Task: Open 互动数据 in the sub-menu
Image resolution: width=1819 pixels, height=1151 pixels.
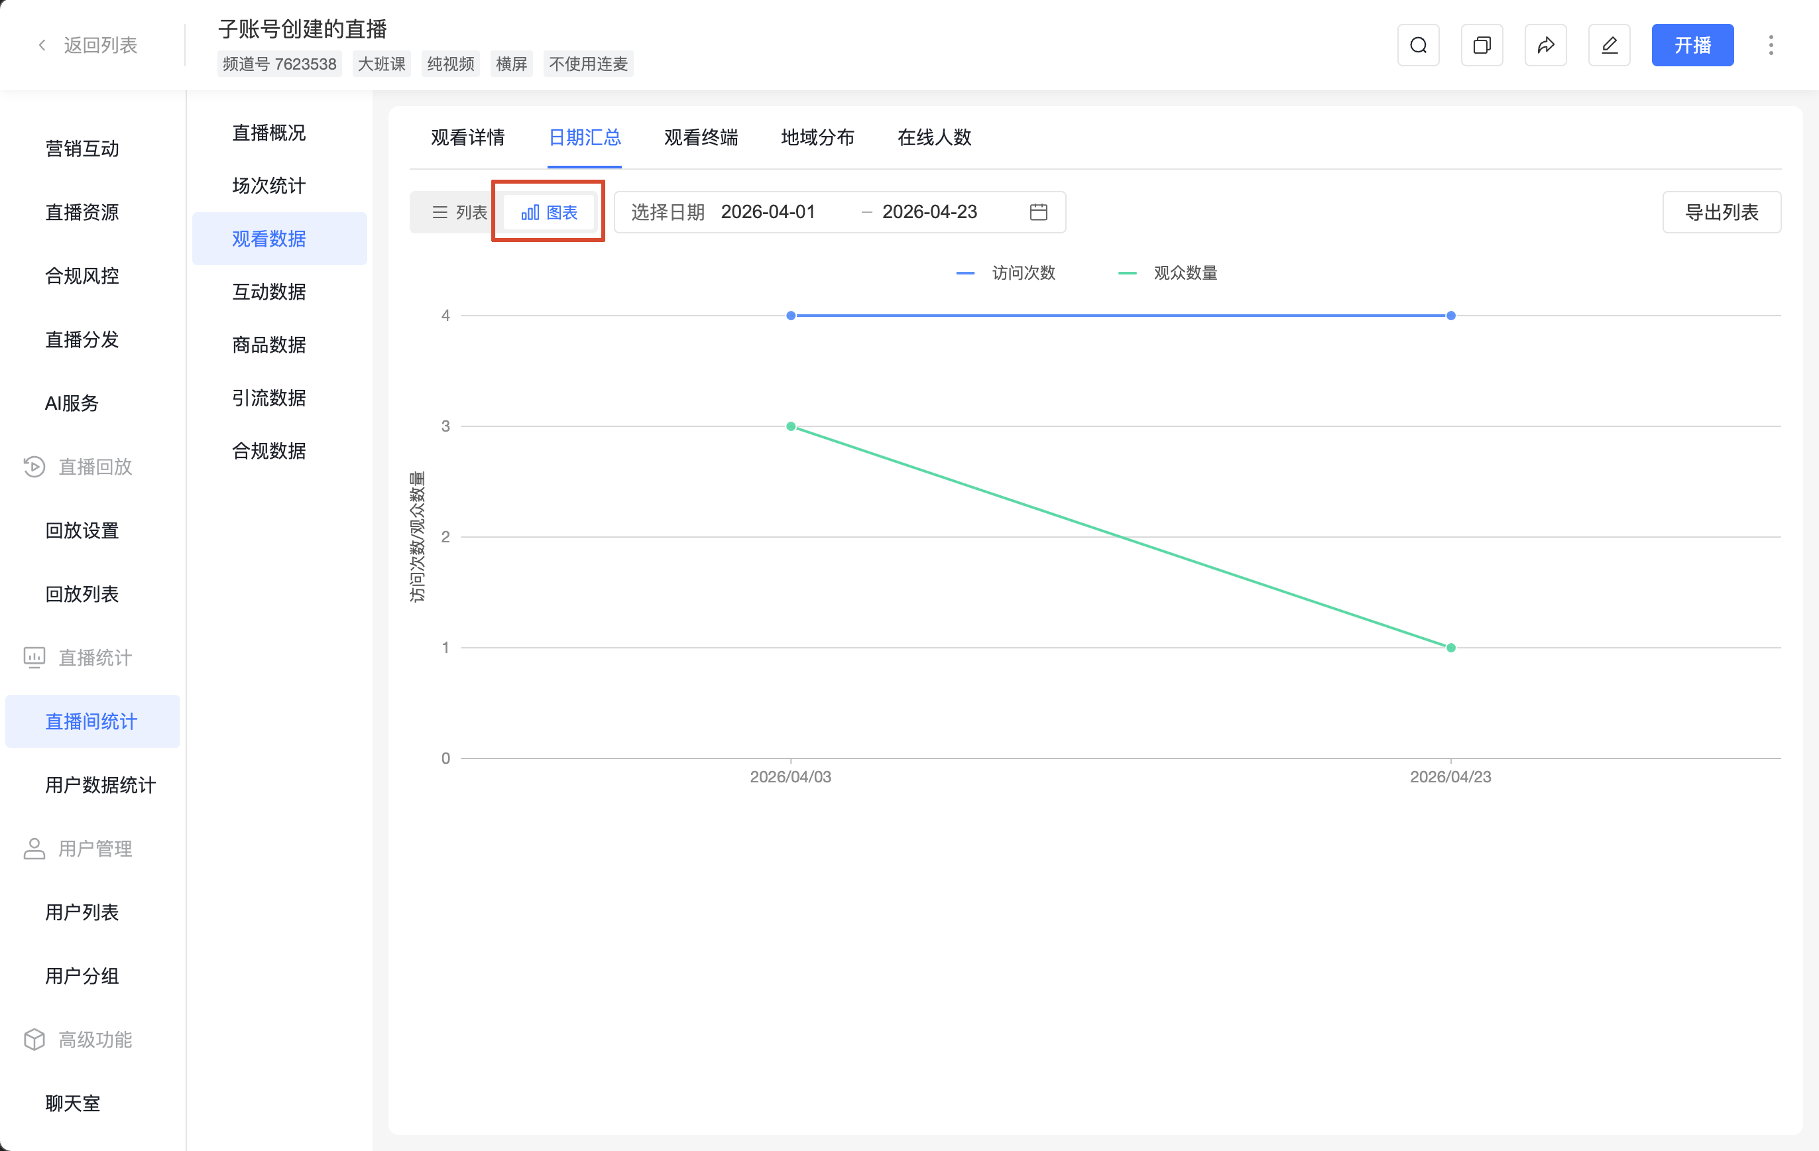Action: [280, 292]
